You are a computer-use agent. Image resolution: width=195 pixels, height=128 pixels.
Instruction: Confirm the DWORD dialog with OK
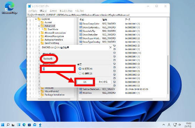click(85, 82)
